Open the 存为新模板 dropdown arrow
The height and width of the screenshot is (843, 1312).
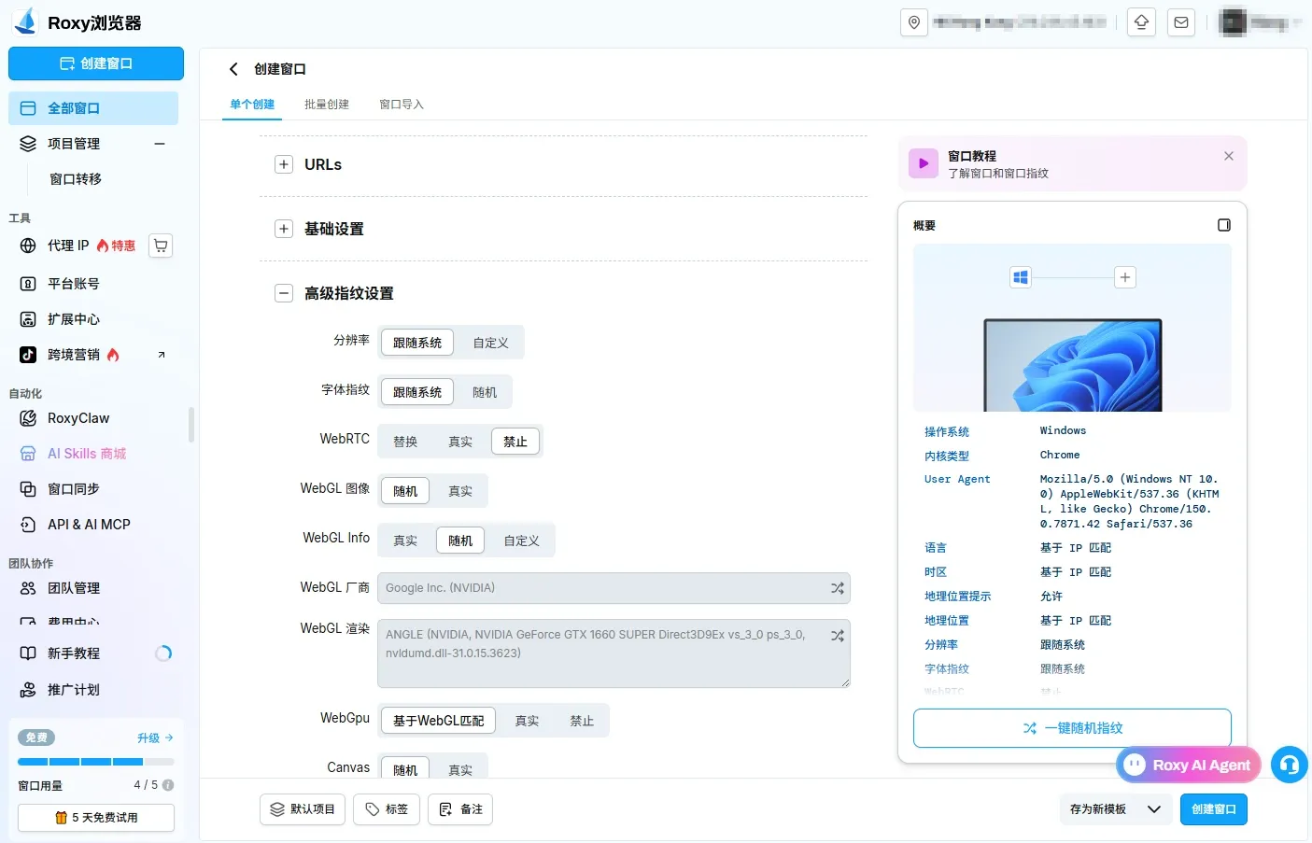[x=1154, y=809]
